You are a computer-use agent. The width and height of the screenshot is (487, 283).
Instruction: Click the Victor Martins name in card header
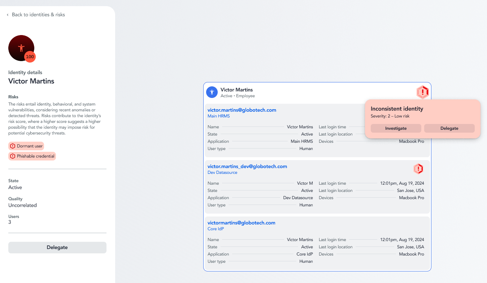(x=237, y=90)
